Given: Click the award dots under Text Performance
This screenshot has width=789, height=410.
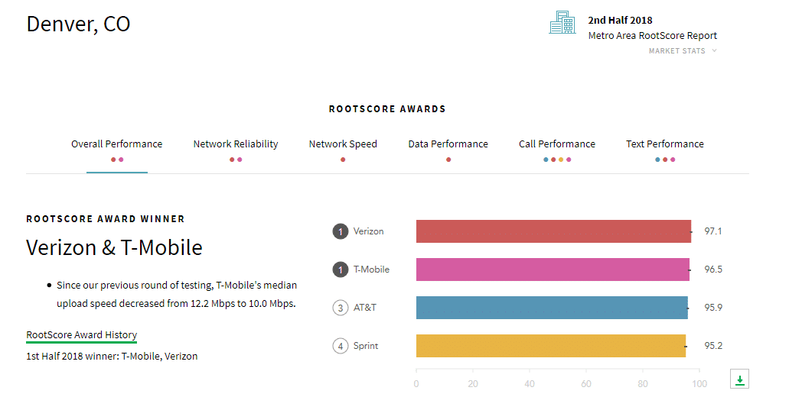Looking at the screenshot, I should [x=665, y=160].
